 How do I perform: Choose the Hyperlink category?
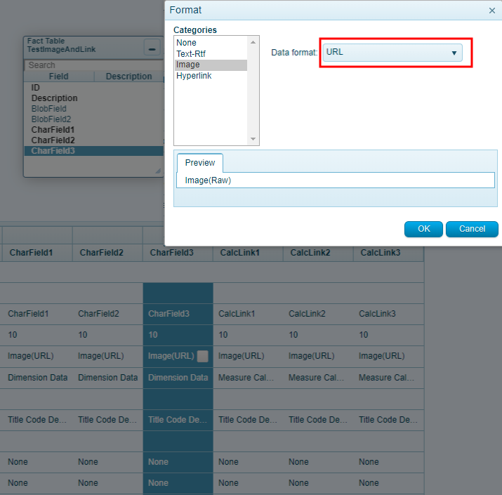pyautogui.click(x=194, y=76)
